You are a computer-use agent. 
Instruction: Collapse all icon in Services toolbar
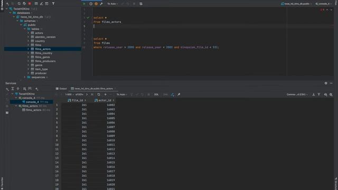tap(18, 89)
